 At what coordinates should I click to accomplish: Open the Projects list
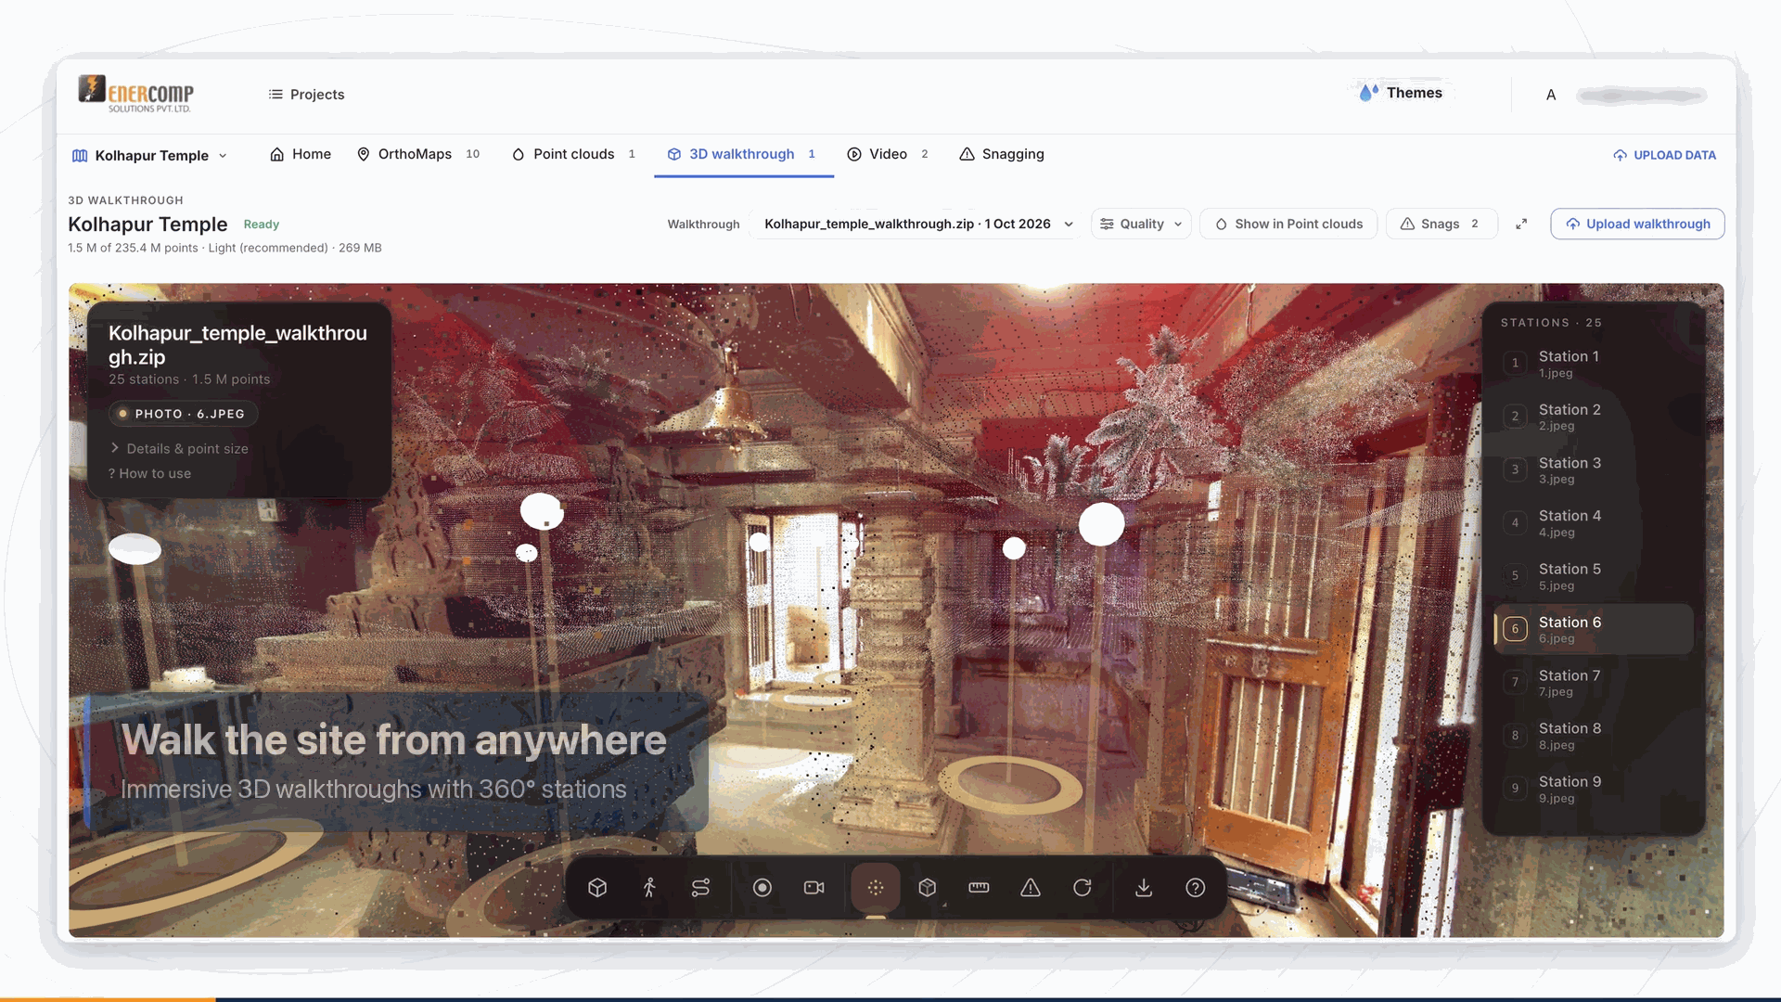(x=306, y=95)
